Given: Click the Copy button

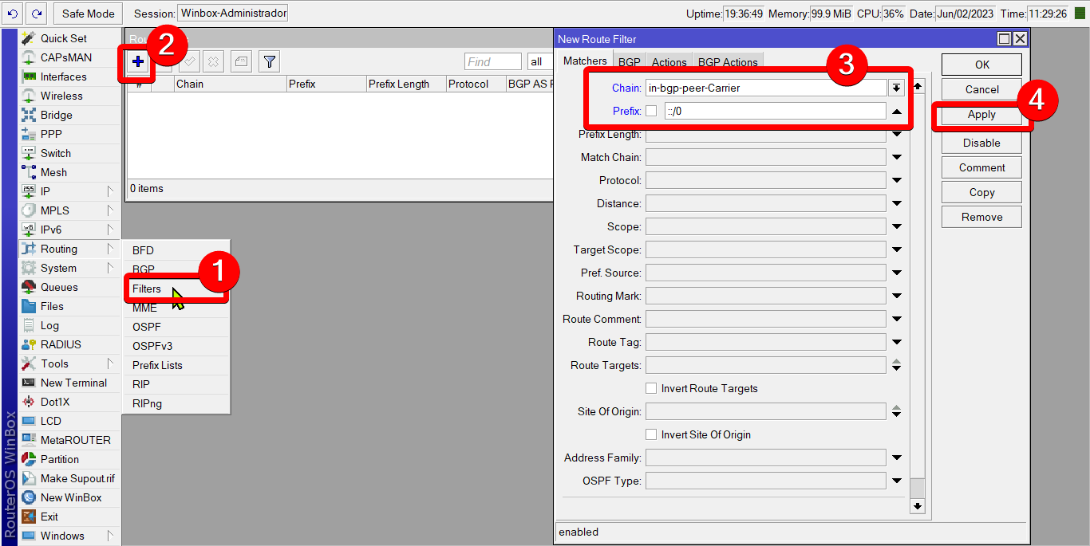Looking at the screenshot, I should point(981,192).
